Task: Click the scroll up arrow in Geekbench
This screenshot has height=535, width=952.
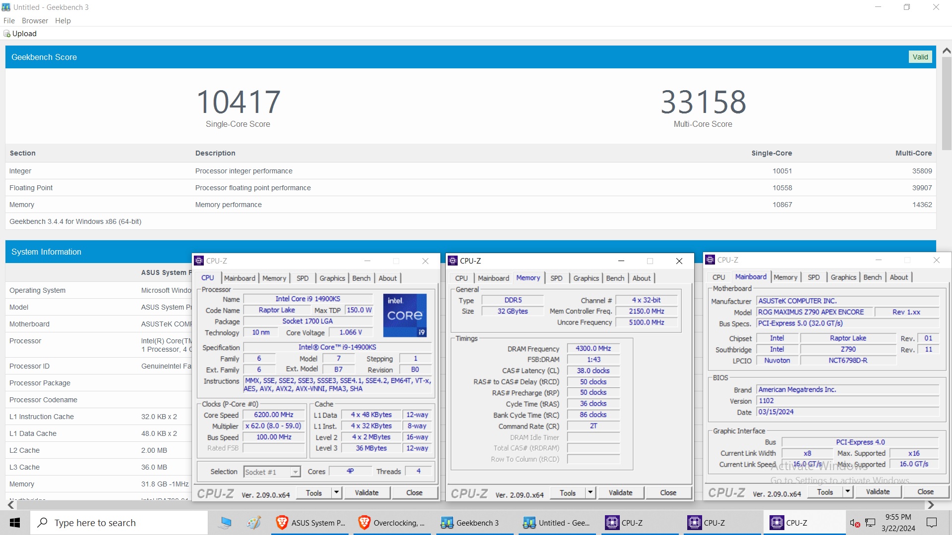Action: click(947, 51)
